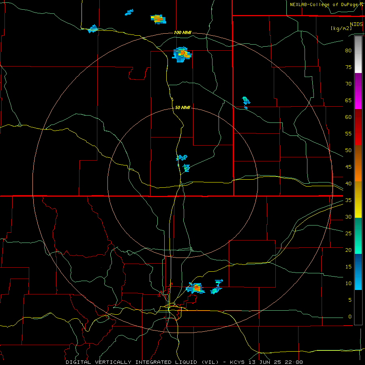365x365 pixels.
Task: Click the "13 JUN 25 22:00" timestamp
Action: [x=275, y=362]
